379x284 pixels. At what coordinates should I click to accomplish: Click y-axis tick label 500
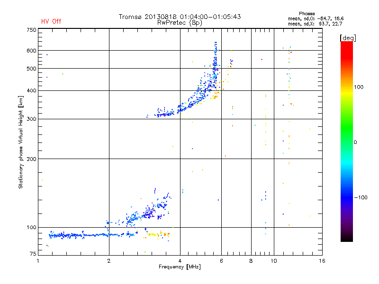point(31,69)
